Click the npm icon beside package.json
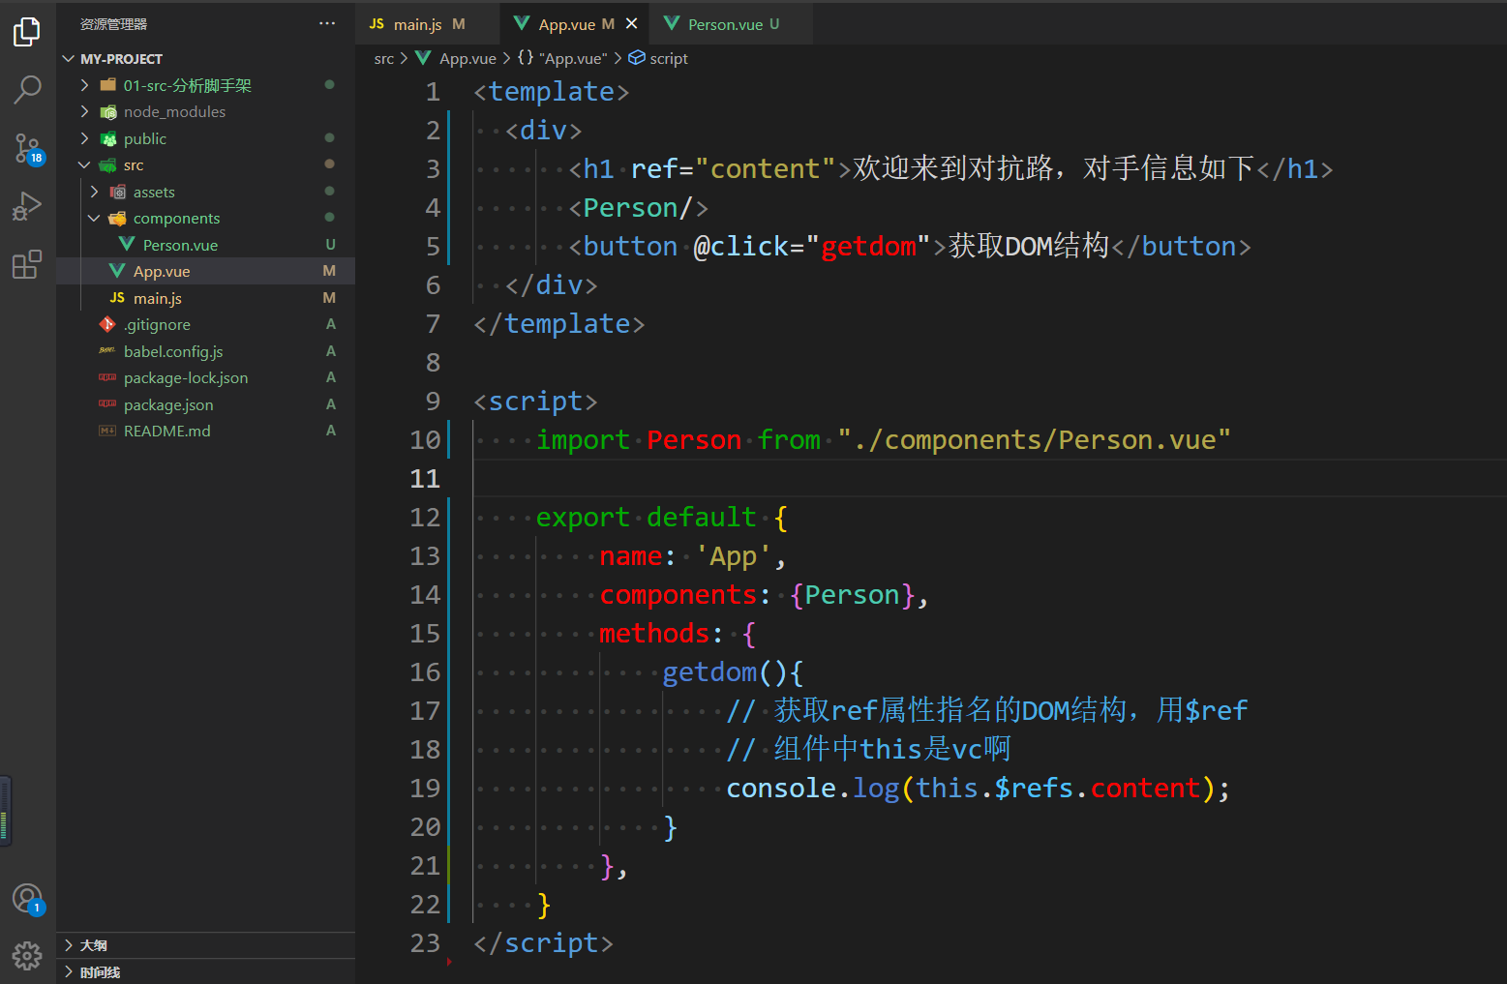This screenshot has width=1507, height=984. (x=107, y=404)
